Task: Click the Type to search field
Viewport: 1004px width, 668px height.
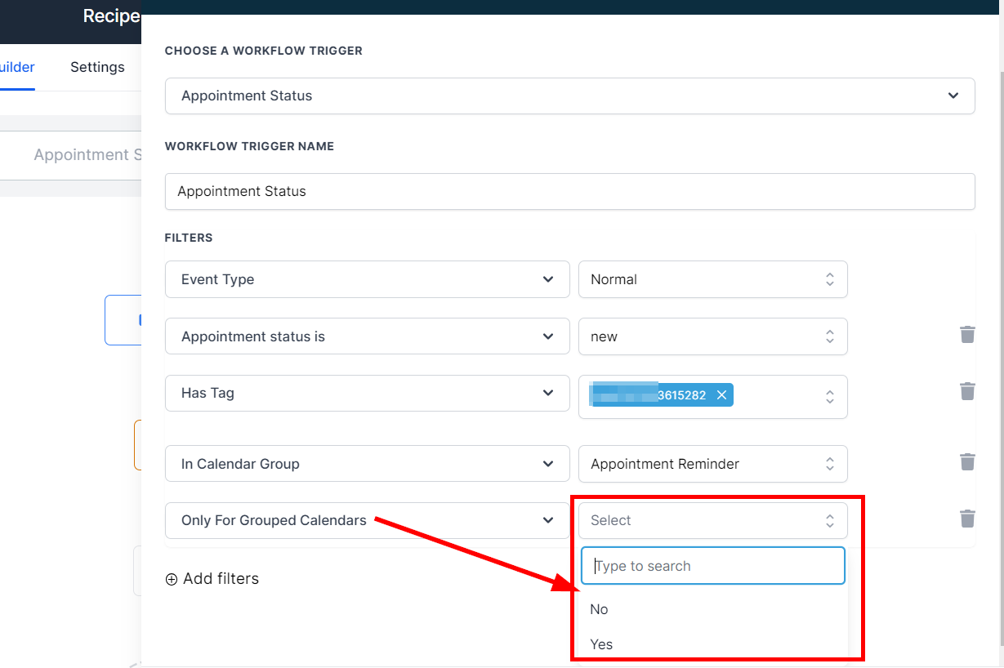Action: click(x=712, y=566)
